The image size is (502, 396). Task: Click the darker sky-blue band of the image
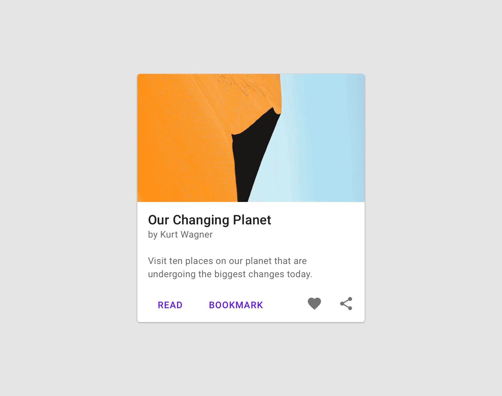[330, 138]
